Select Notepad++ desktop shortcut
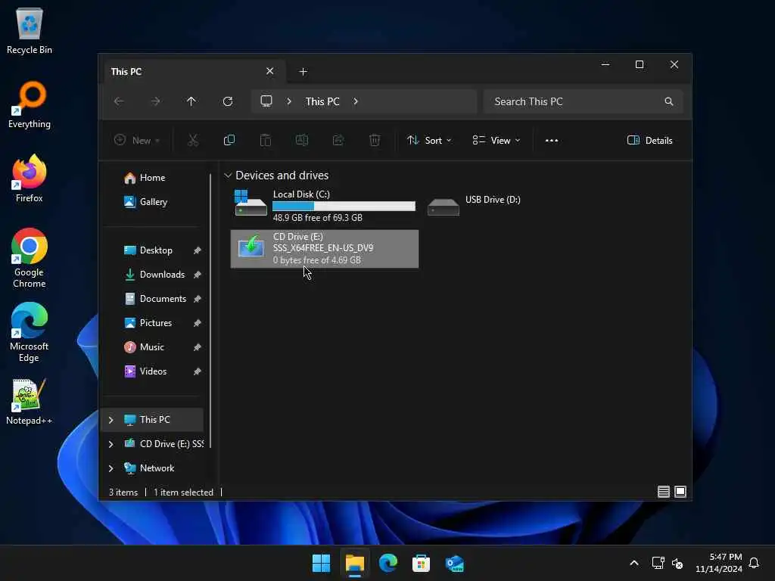 [30, 402]
